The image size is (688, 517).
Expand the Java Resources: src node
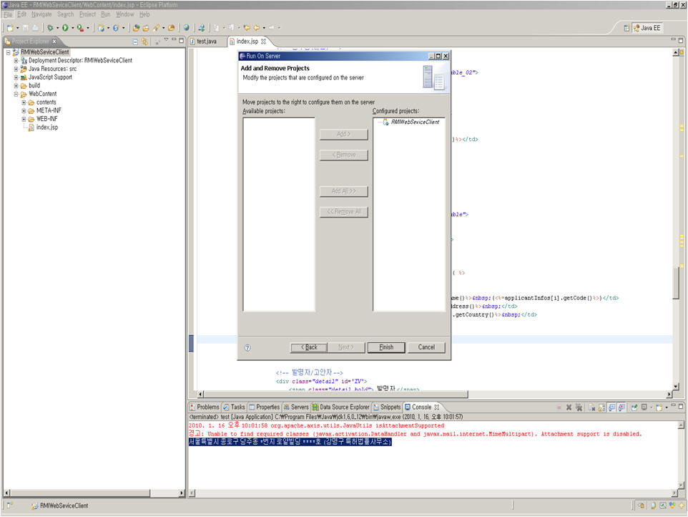click(16, 69)
